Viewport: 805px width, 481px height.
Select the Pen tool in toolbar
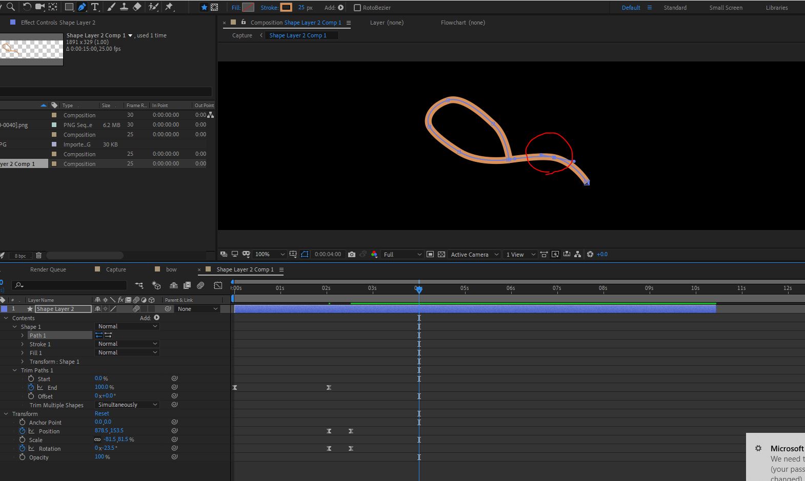coord(82,7)
